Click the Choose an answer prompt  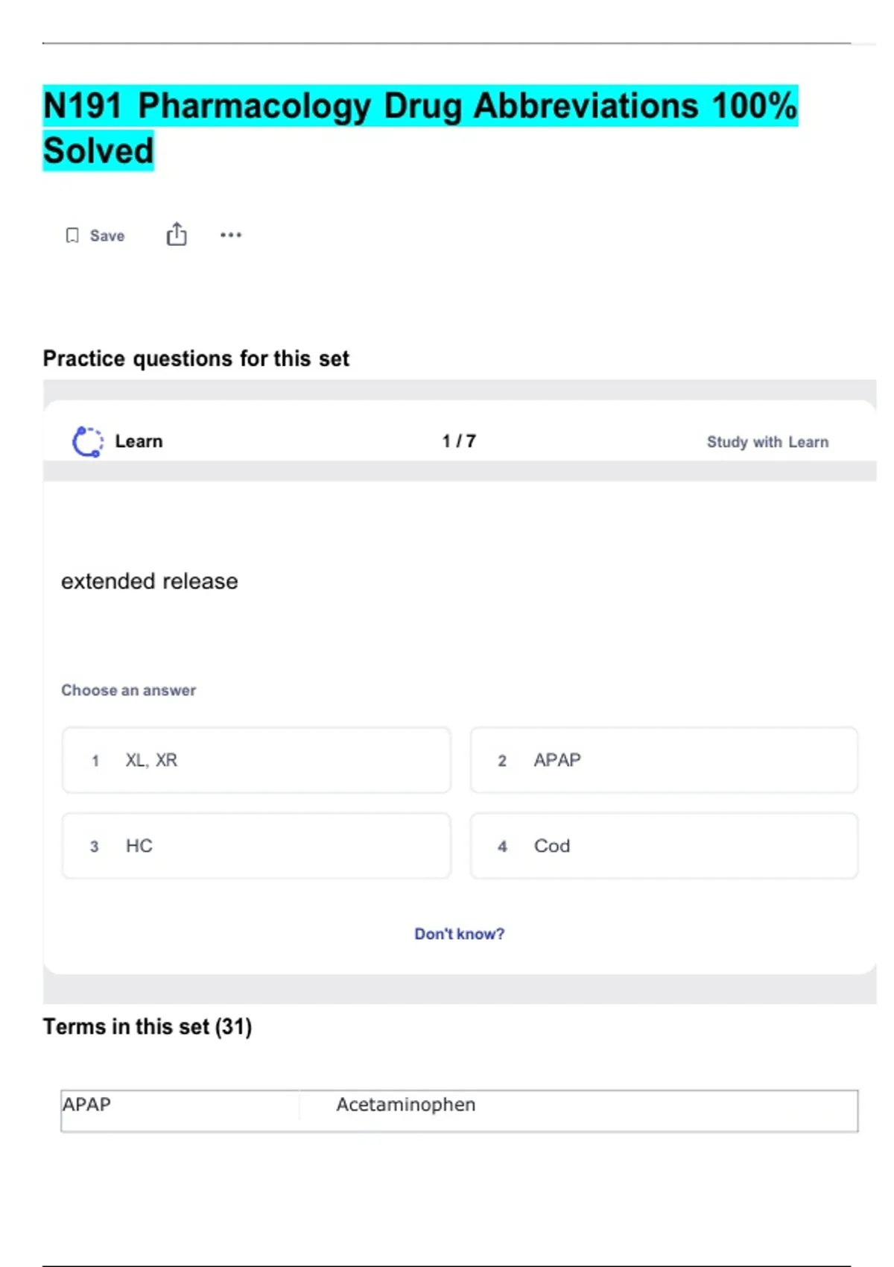tap(129, 690)
